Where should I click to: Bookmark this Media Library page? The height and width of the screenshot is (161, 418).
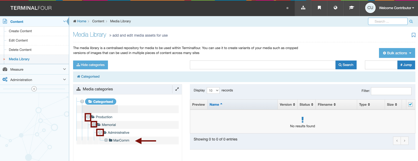click(x=413, y=35)
